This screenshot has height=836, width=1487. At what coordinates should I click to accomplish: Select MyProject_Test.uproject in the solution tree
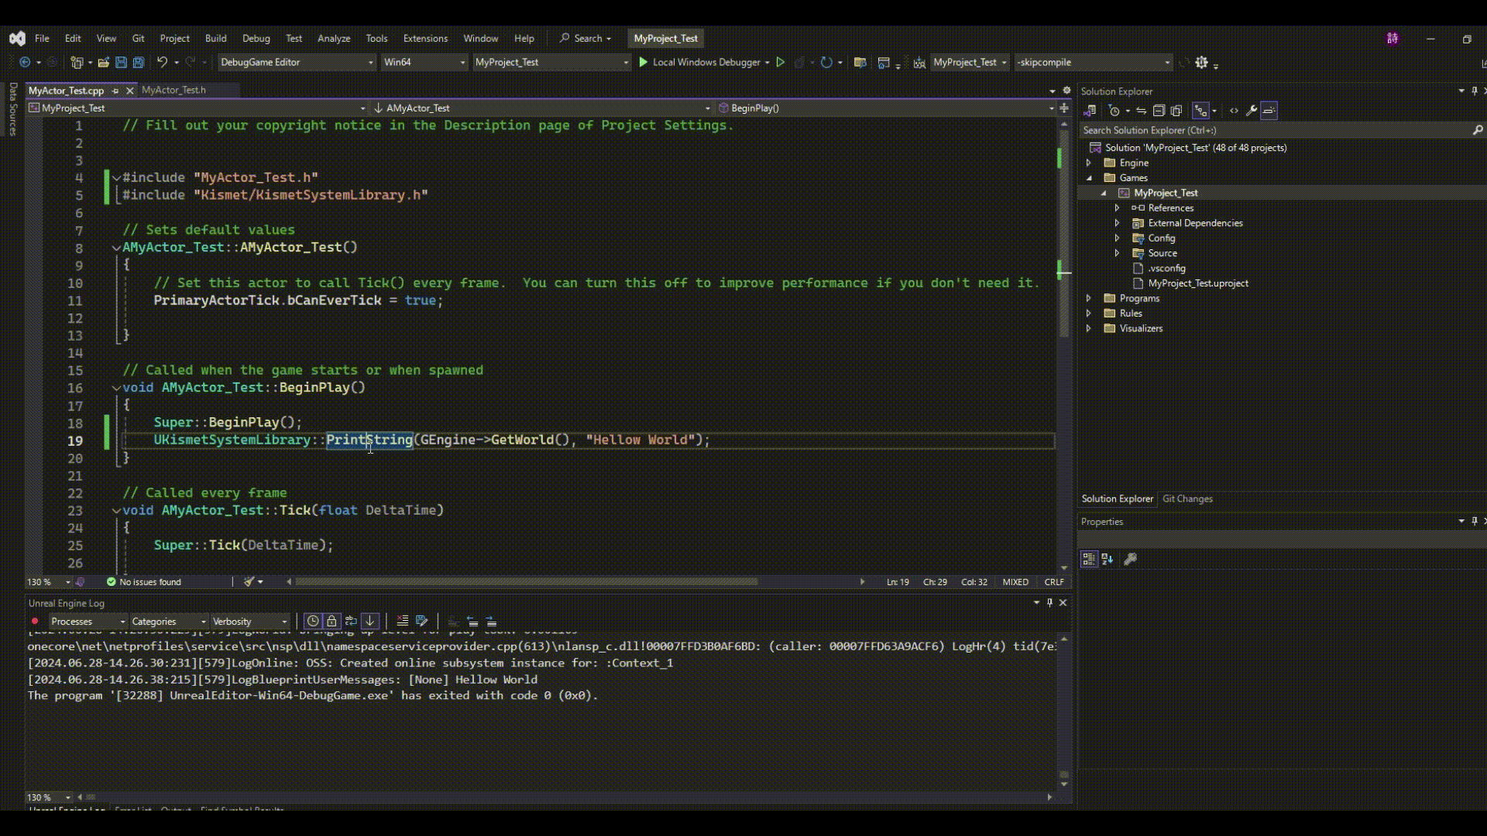[1197, 283]
